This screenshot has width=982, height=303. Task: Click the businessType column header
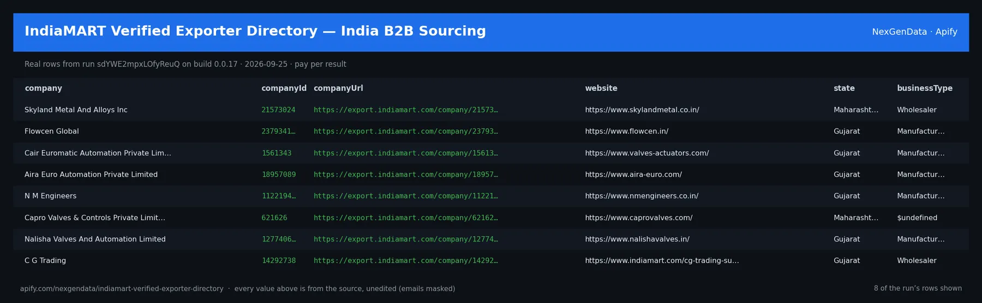(925, 88)
